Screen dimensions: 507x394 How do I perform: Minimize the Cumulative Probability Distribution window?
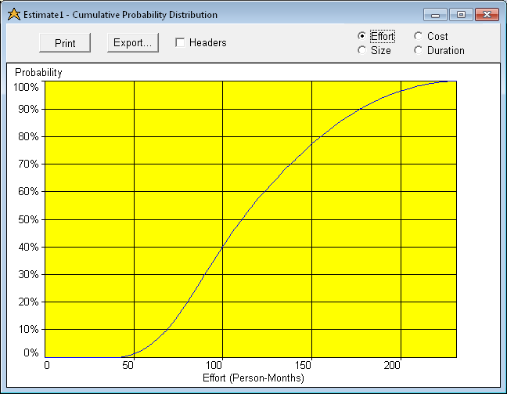pos(435,15)
